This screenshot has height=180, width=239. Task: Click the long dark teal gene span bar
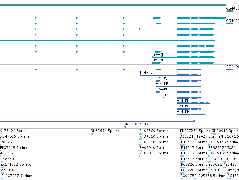coord(113,5)
